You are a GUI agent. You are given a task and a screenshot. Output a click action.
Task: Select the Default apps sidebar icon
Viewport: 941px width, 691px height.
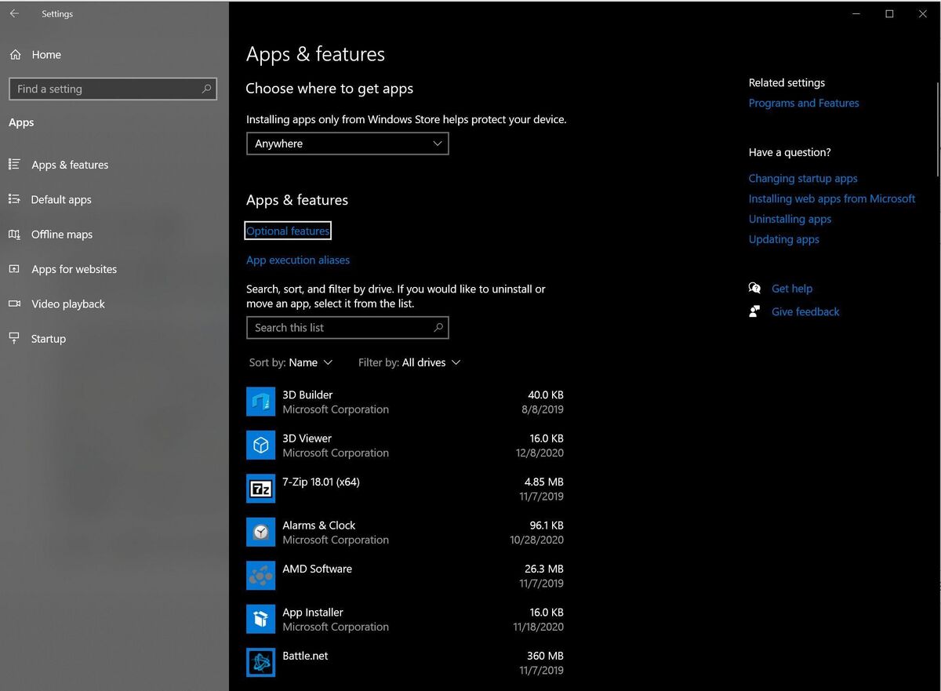[14, 199]
